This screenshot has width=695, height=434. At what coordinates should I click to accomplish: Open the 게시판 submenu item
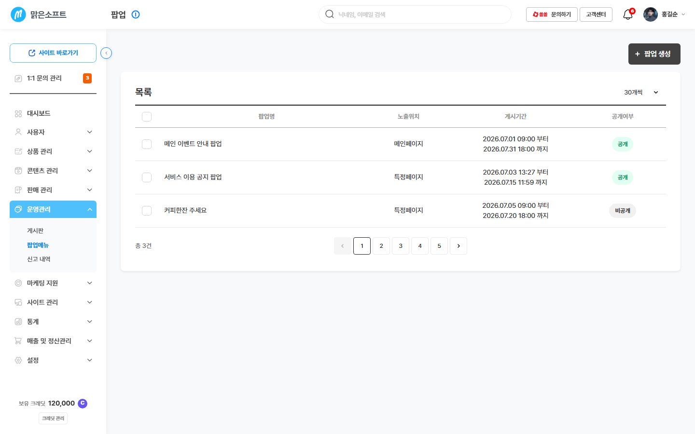coord(35,231)
